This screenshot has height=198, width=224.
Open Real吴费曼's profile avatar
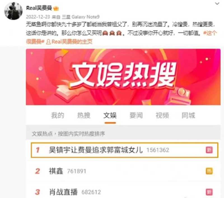[13, 11]
